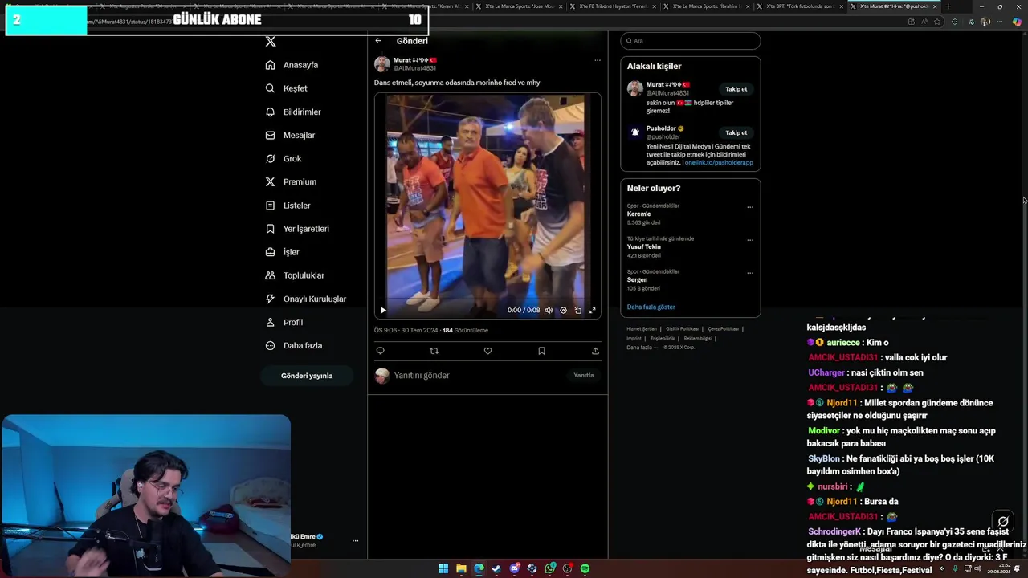This screenshot has height=578, width=1028.
Task: Open the options for the Sergen trend
Action: tap(750, 273)
